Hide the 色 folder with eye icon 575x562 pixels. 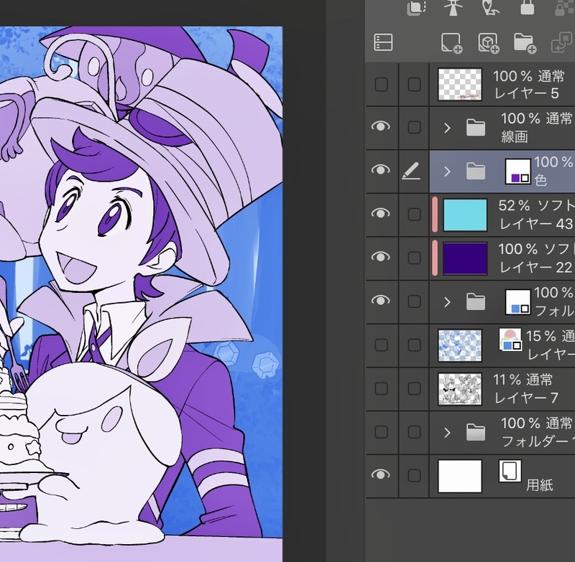pyautogui.click(x=381, y=170)
